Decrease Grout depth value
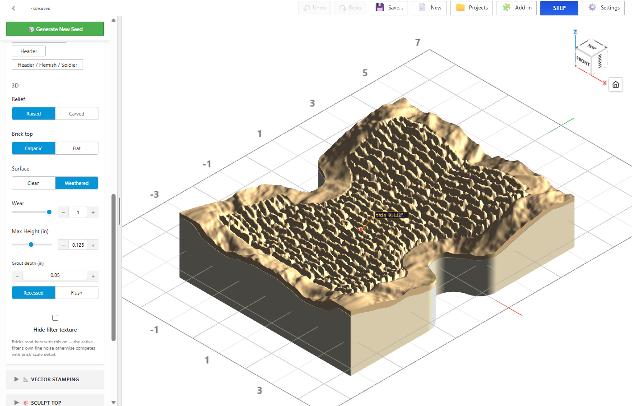This screenshot has width=632, height=406. (17, 277)
